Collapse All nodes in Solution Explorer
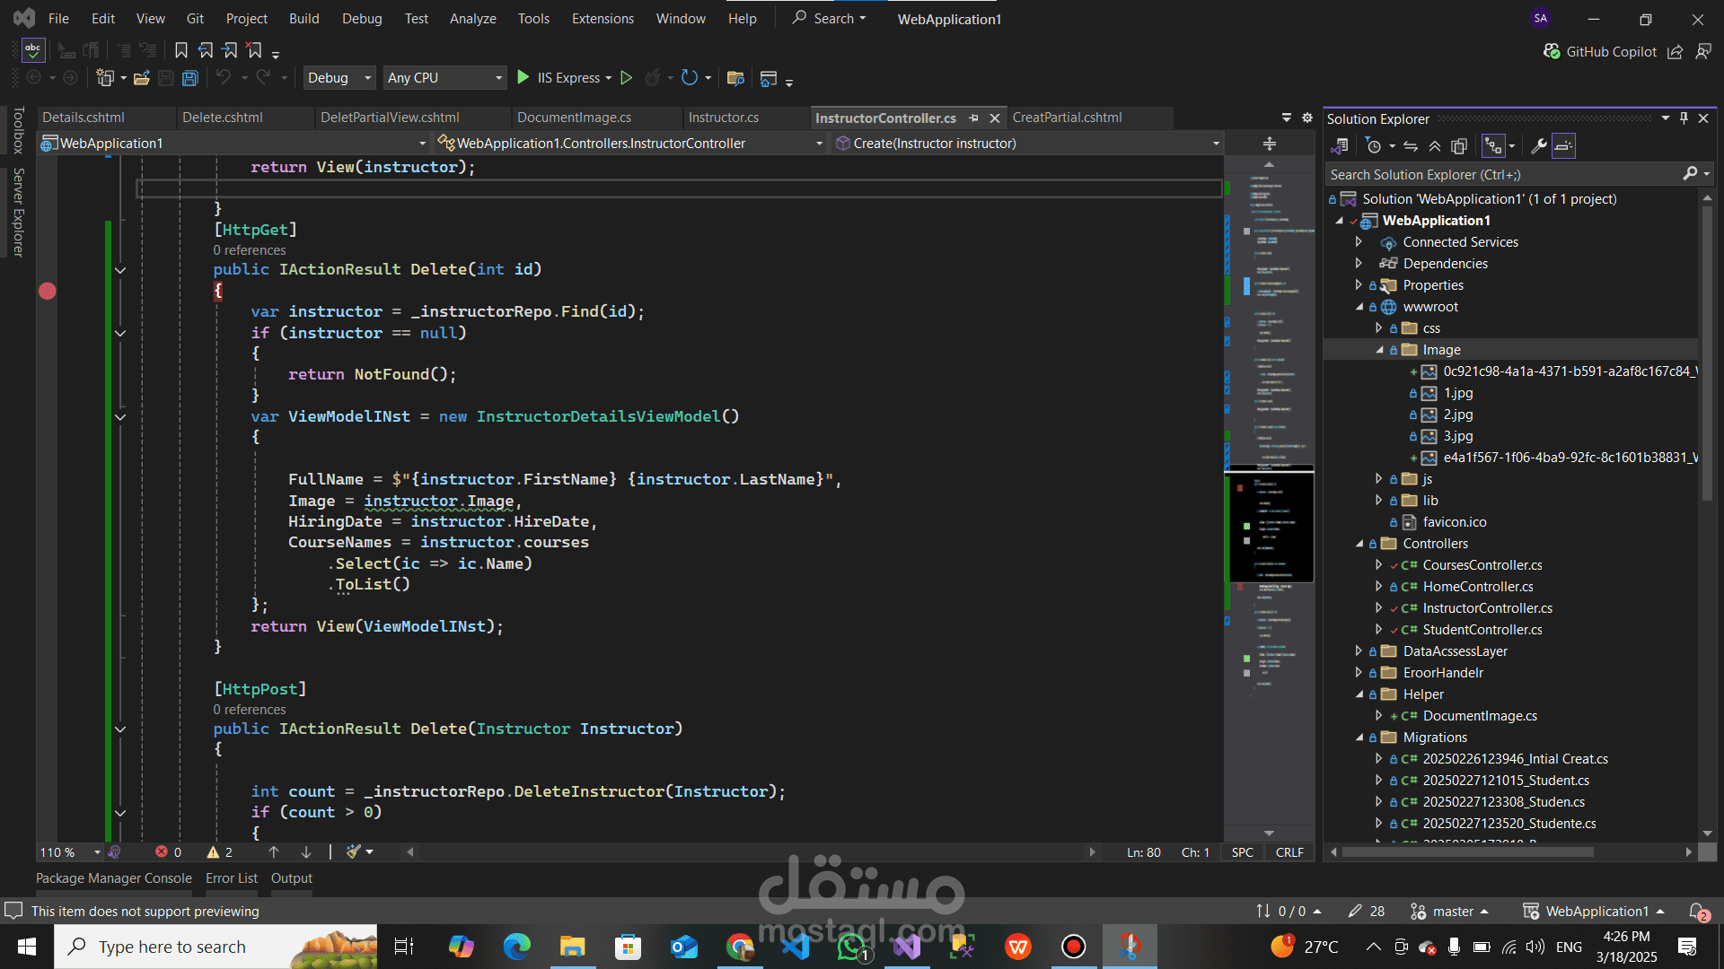The width and height of the screenshot is (1724, 969). (x=1435, y=146)
